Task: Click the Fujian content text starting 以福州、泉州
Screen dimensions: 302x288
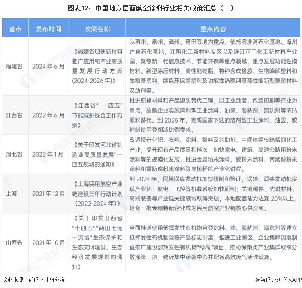Action: 213,66
